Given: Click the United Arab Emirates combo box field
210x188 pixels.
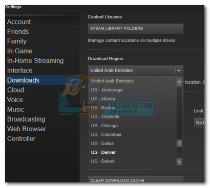Looking at the screenshot, I should pos(136,70).
